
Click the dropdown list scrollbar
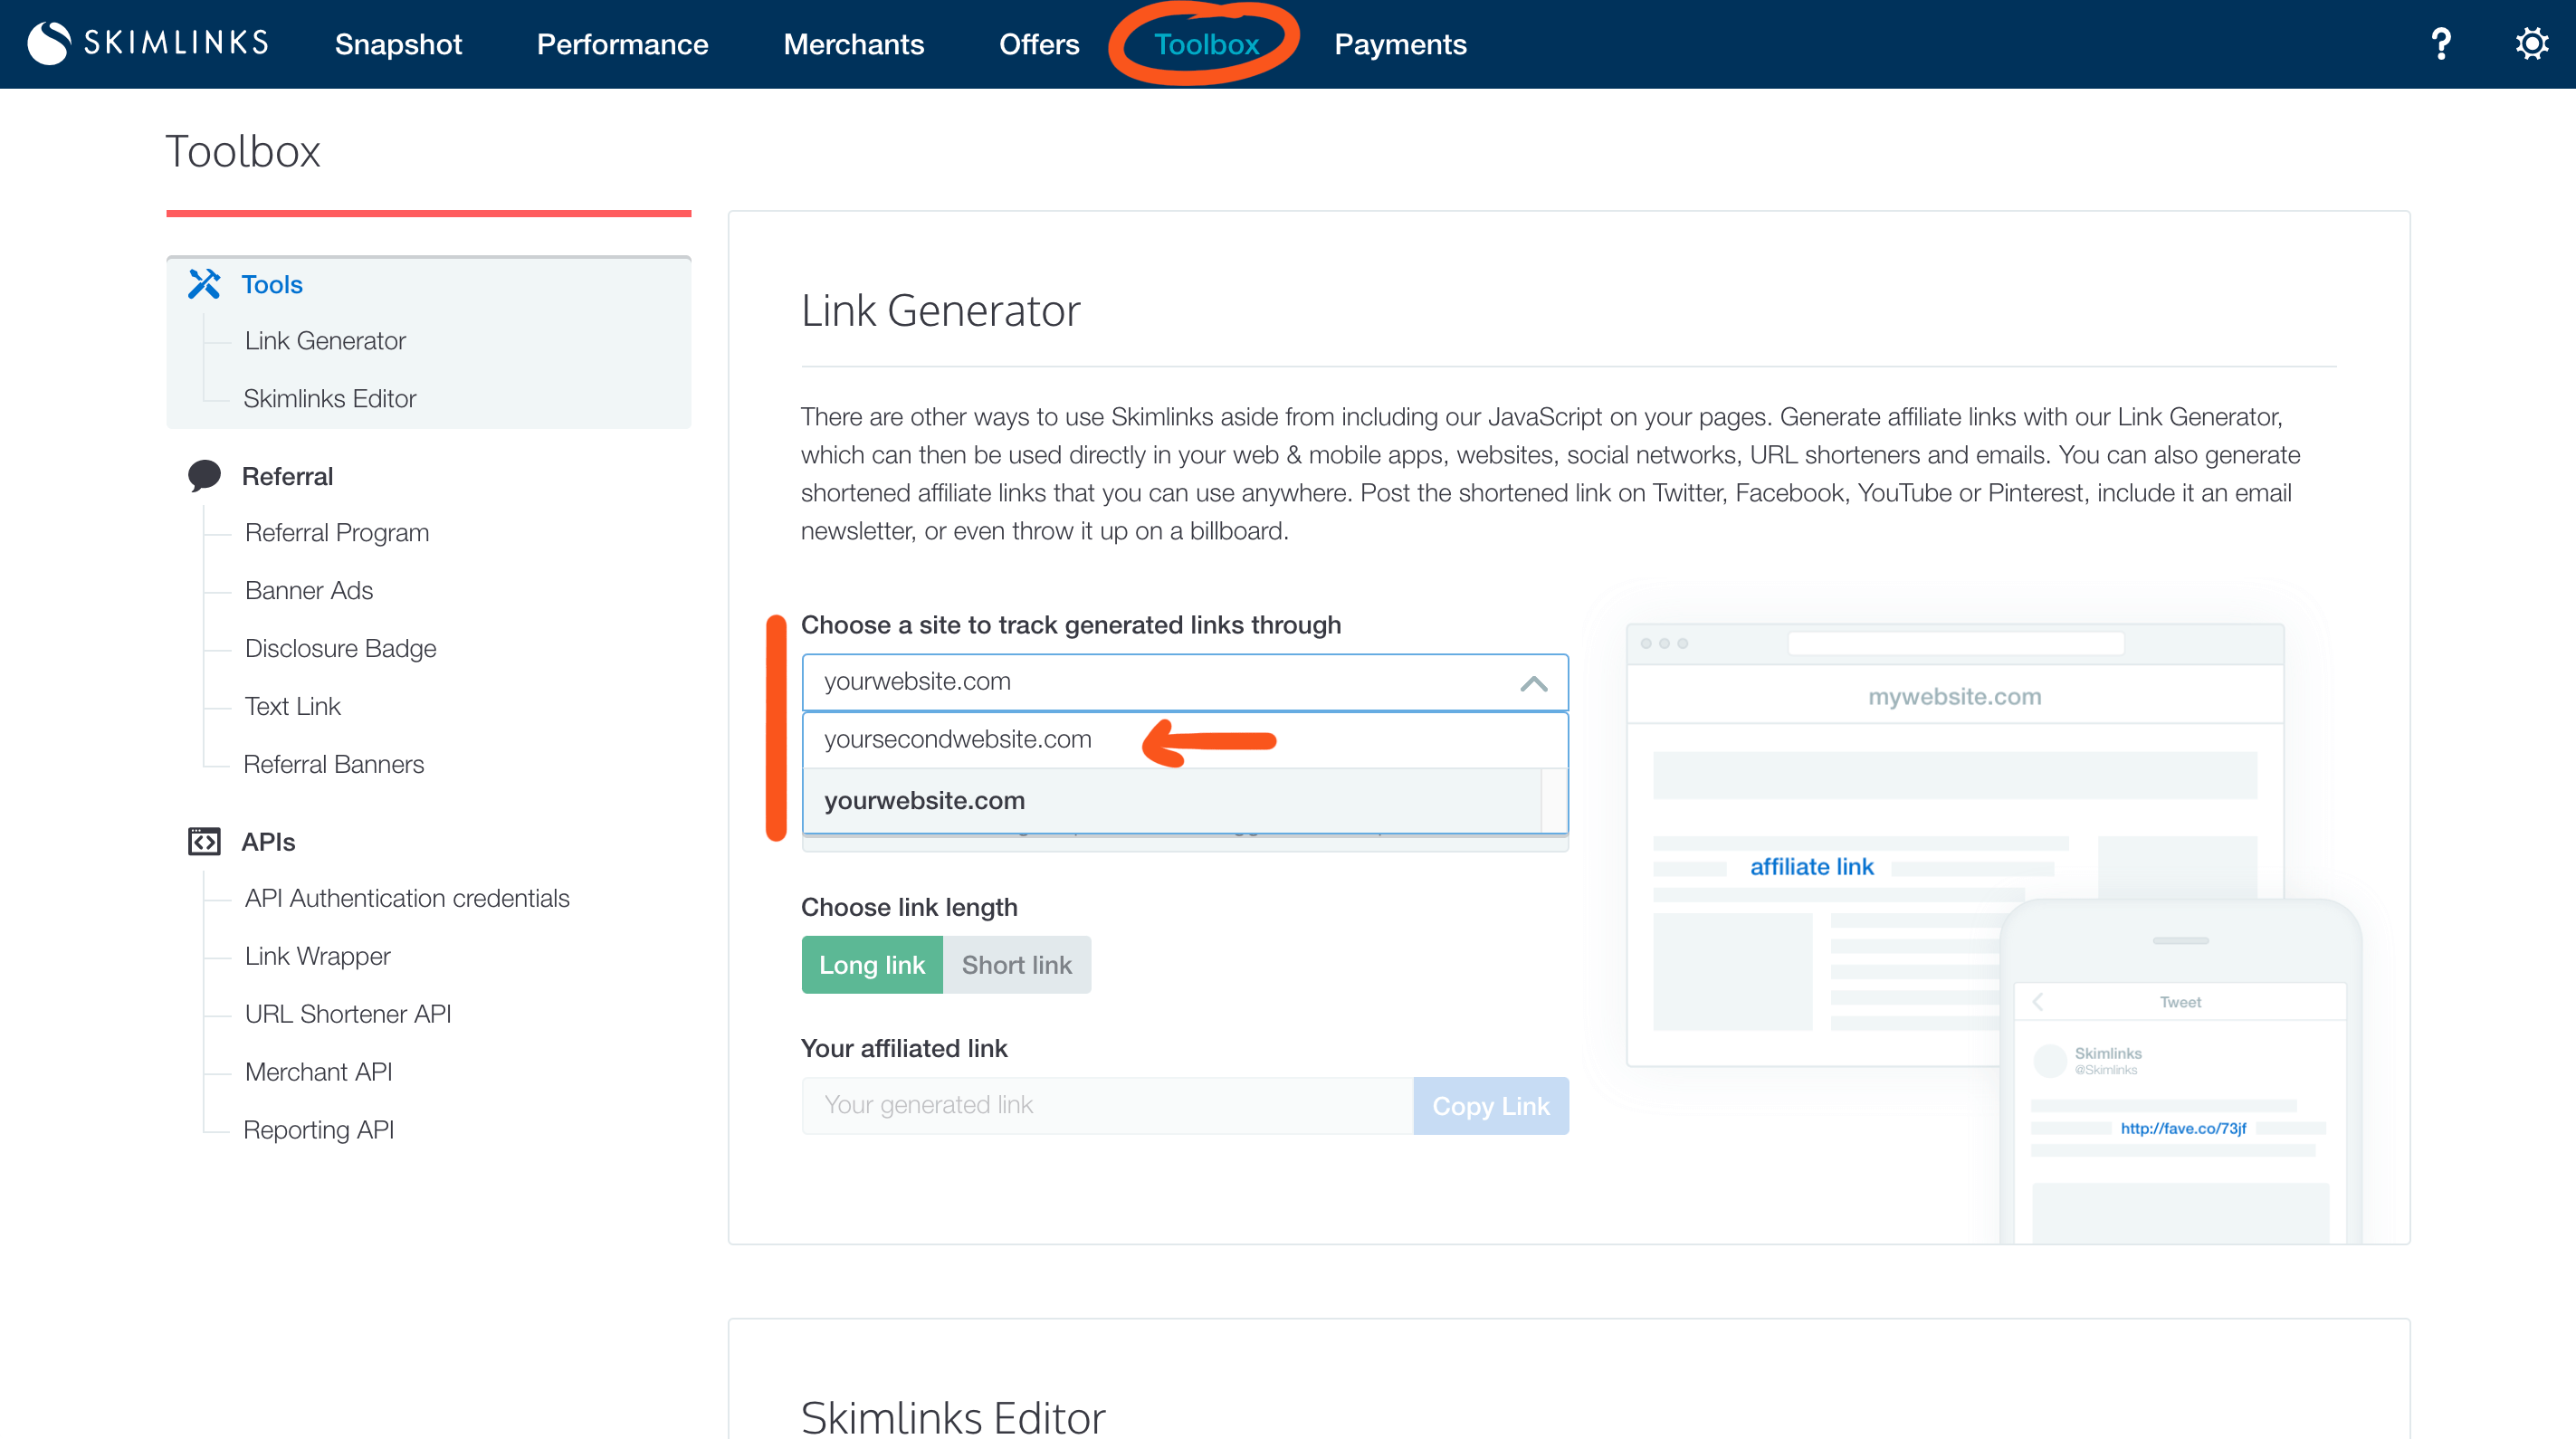(1554, 800)
